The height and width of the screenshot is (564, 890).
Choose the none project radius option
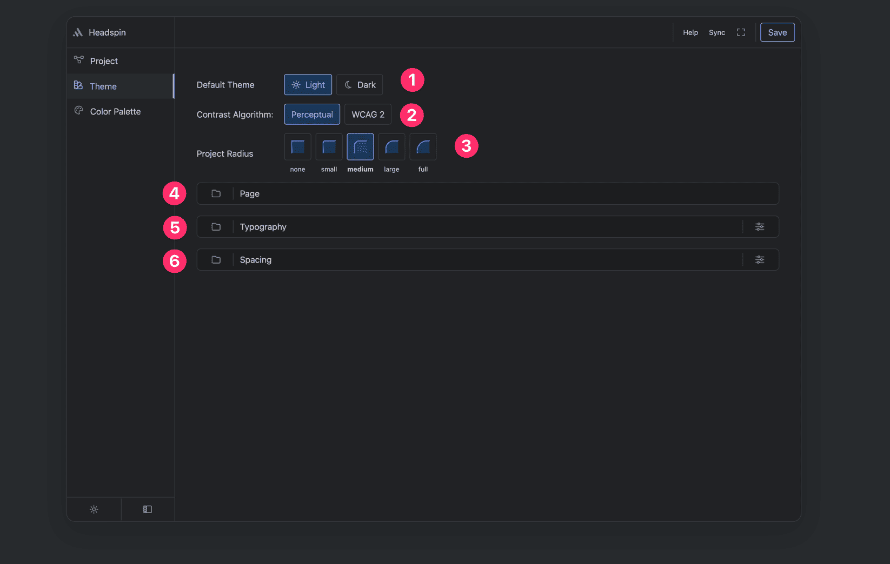click(x=297, y=146)
